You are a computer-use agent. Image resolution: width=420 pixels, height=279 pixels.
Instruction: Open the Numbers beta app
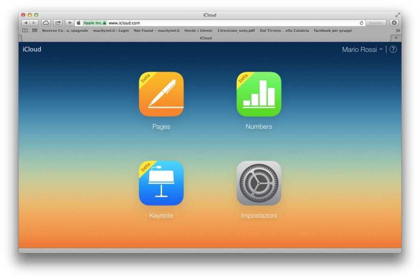(x=259, y=94)
